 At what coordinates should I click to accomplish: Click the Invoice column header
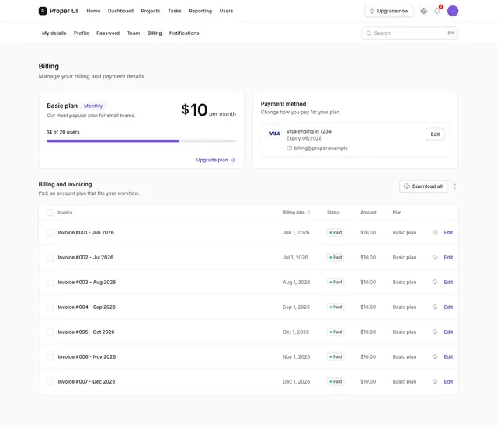[x=65, y=212]
